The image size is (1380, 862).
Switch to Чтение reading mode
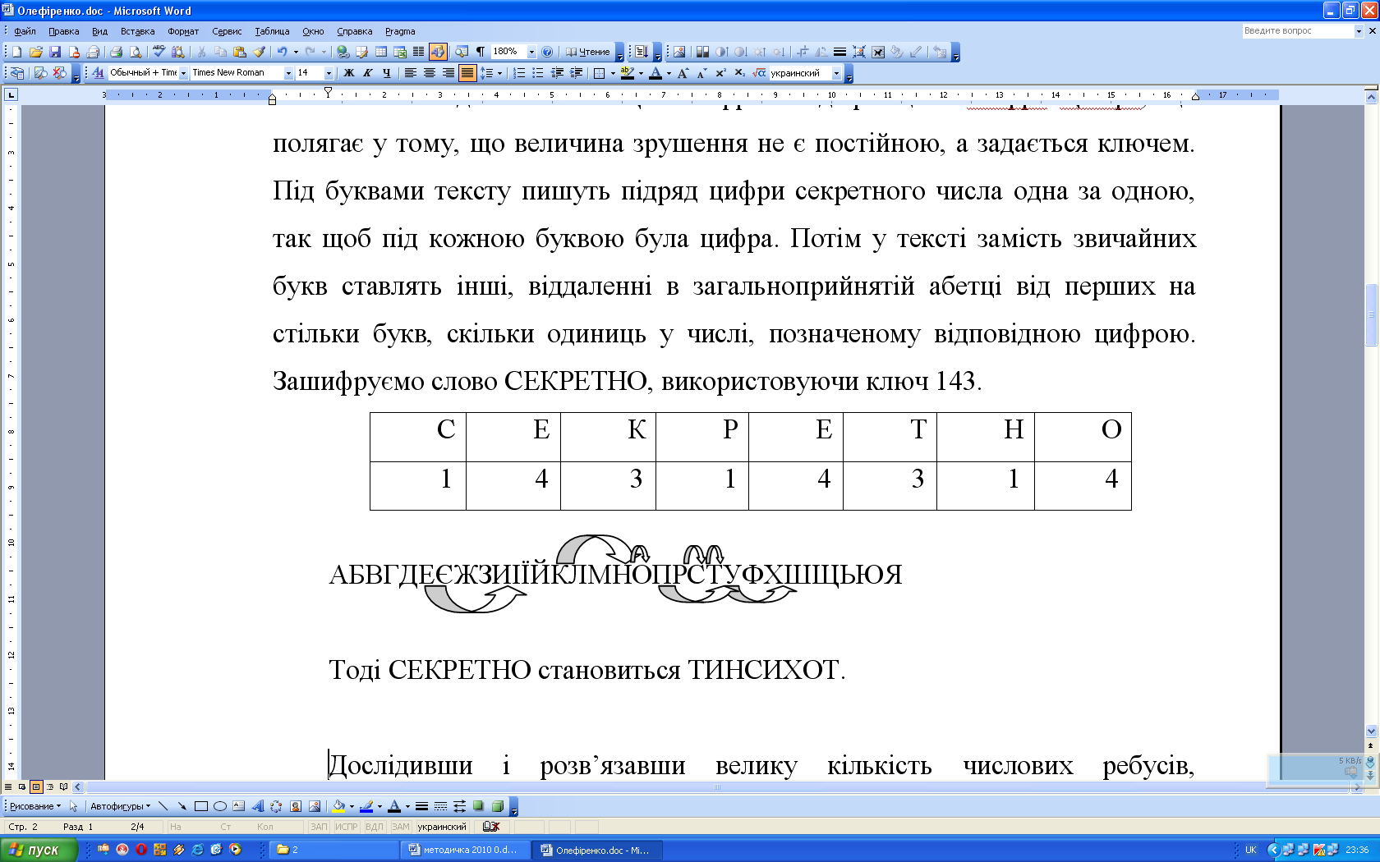point(588,52)
